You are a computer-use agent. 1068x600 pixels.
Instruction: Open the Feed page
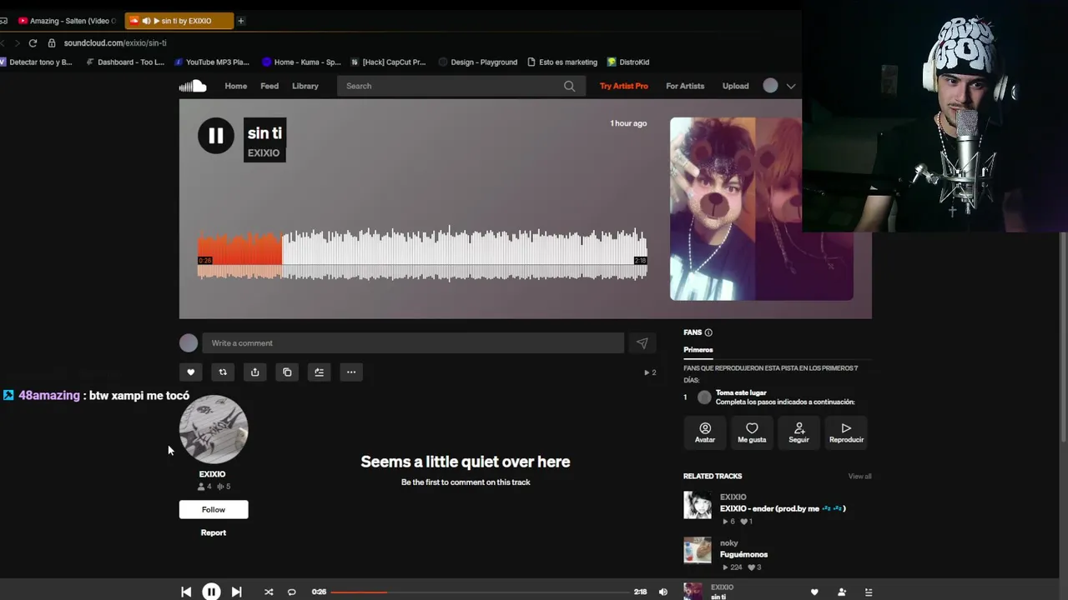(270, 86)
